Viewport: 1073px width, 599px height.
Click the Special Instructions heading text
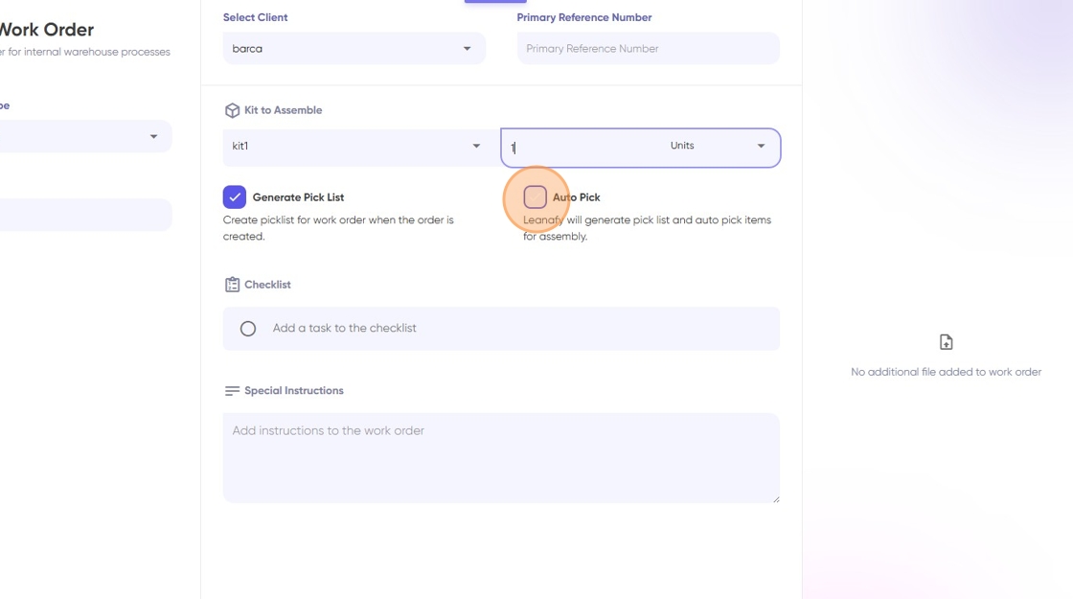point(294,391)
